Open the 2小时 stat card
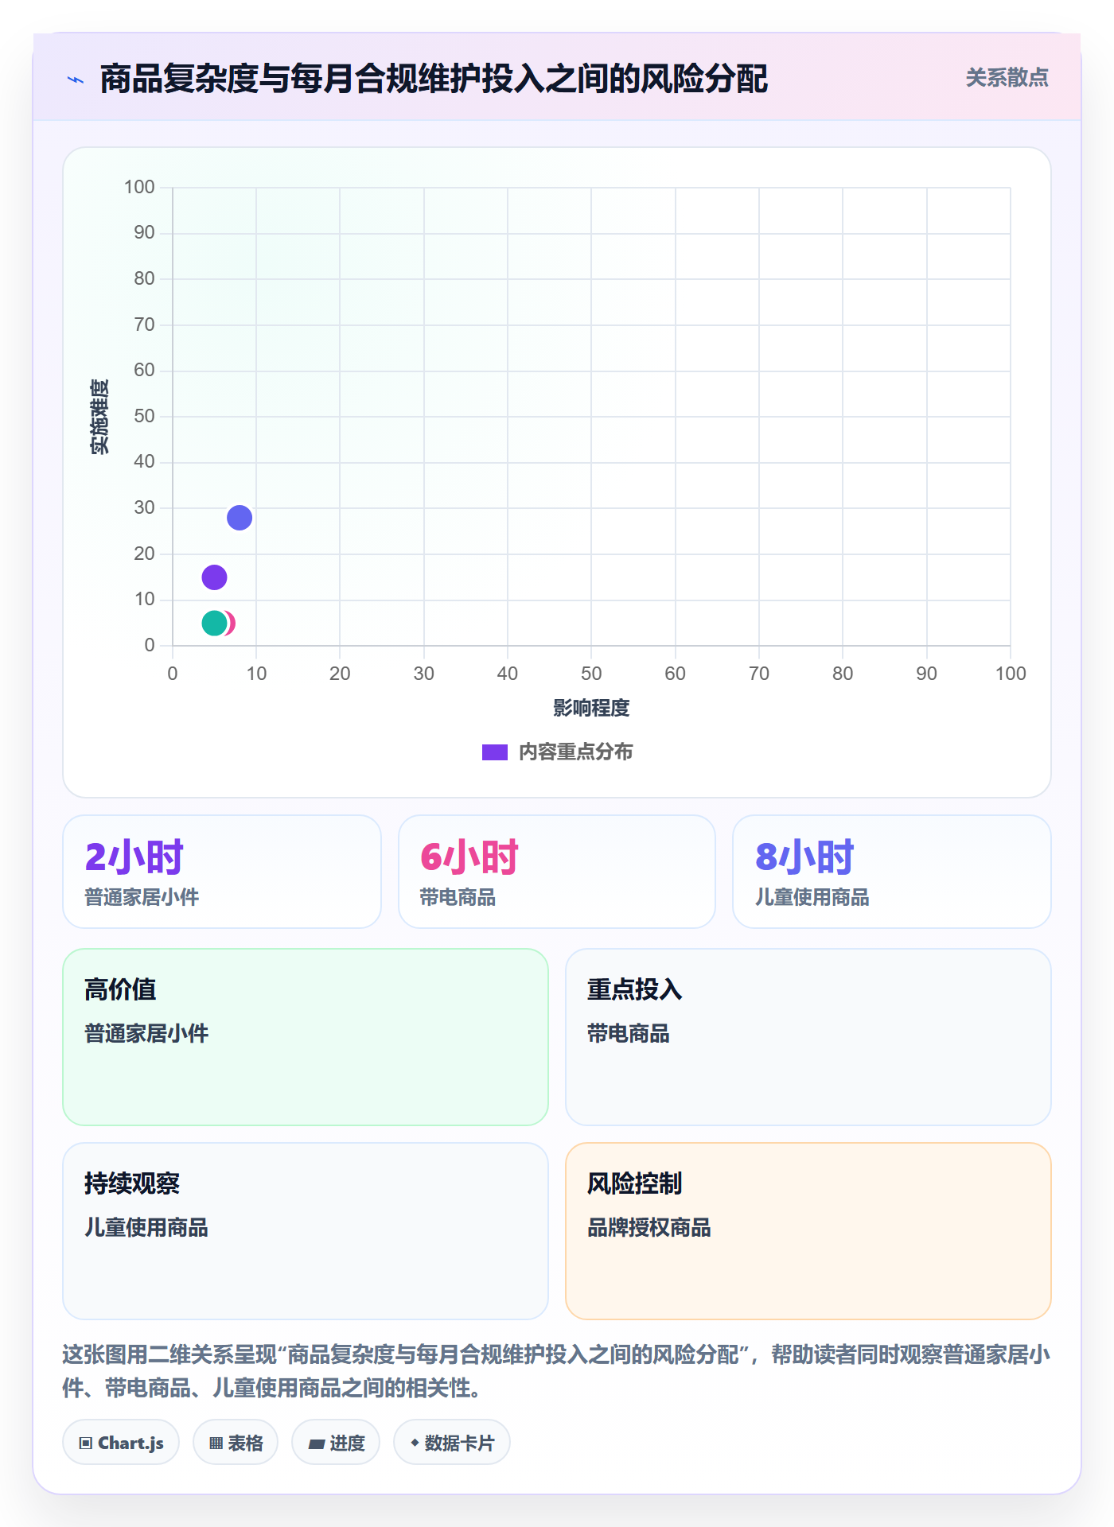1114x1527 pixels. pos(222,872)
